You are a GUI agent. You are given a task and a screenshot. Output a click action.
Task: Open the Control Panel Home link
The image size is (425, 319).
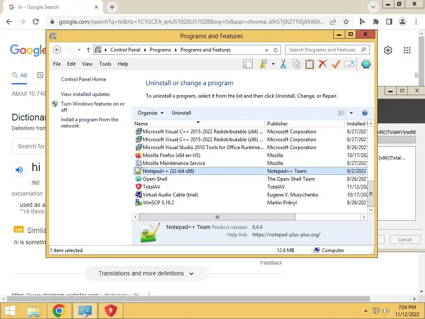[83, 79]
